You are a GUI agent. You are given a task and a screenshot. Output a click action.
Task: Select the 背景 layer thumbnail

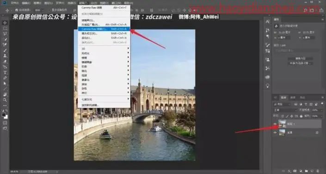[282, 132]
